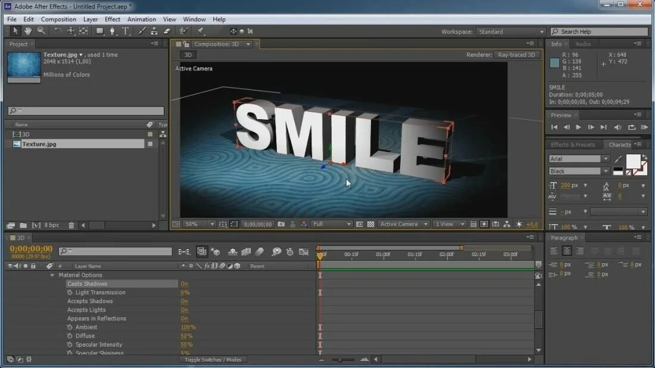
Task: Open the File menu
Action: coord(12,19)
